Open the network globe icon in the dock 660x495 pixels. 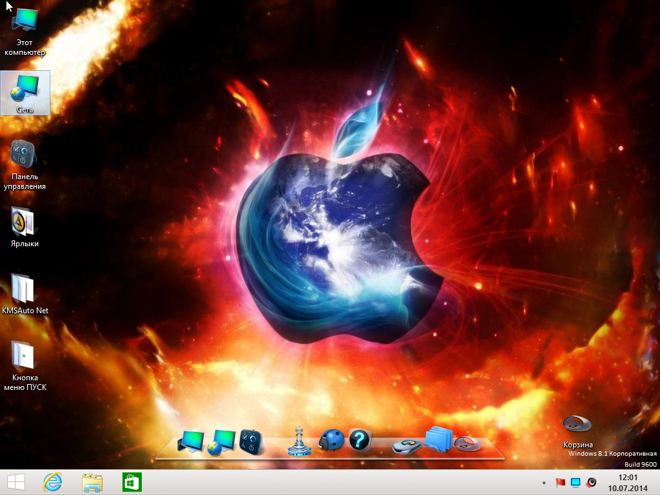pos(222,443)
